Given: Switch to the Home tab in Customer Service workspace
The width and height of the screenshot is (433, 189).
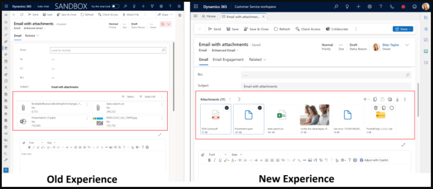Looking at the screenshot, I should (209, 16).
